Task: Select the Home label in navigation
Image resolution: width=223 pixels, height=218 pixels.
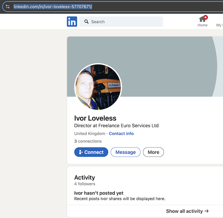Action: 202,25
